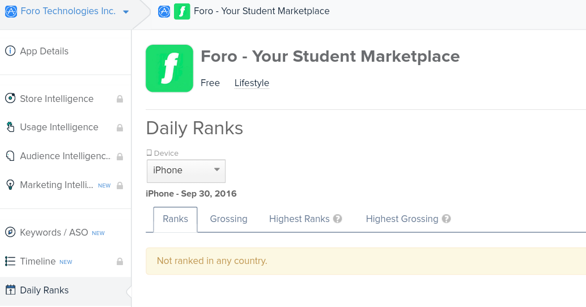586x307 pixels.
Task: Click the Usage Intelligence hand icon
Action: pos(10,127)
